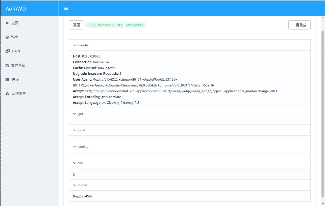325x206 pixels.
Task: Collapse the buffer section
Action: tap(74, 185)
